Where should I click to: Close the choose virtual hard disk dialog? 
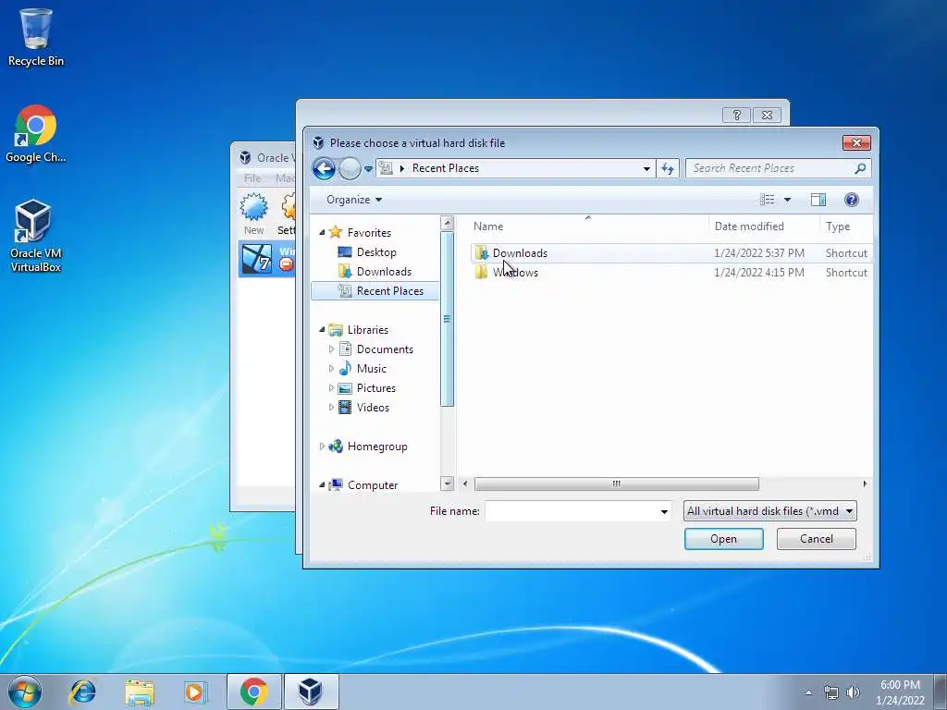pos(856,142)
